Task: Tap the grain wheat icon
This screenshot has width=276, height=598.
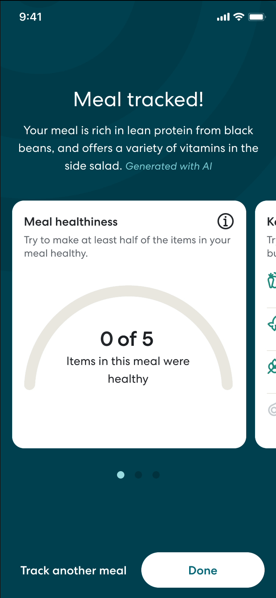Action: 272,367
